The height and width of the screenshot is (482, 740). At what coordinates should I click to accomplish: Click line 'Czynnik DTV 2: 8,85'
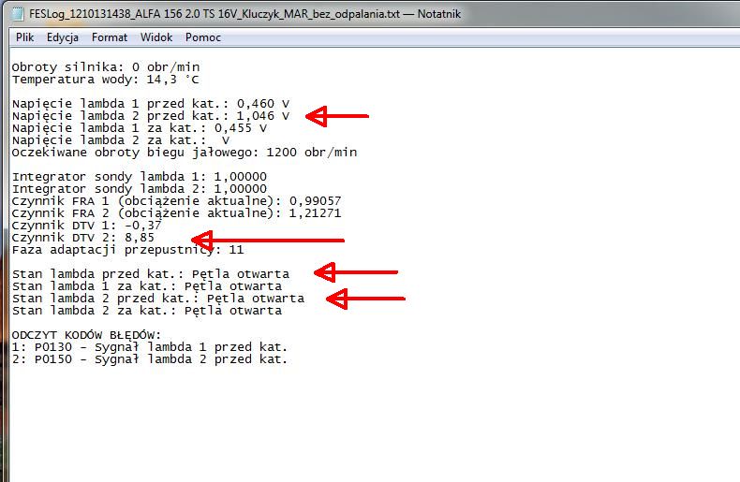tap(83, 238)
